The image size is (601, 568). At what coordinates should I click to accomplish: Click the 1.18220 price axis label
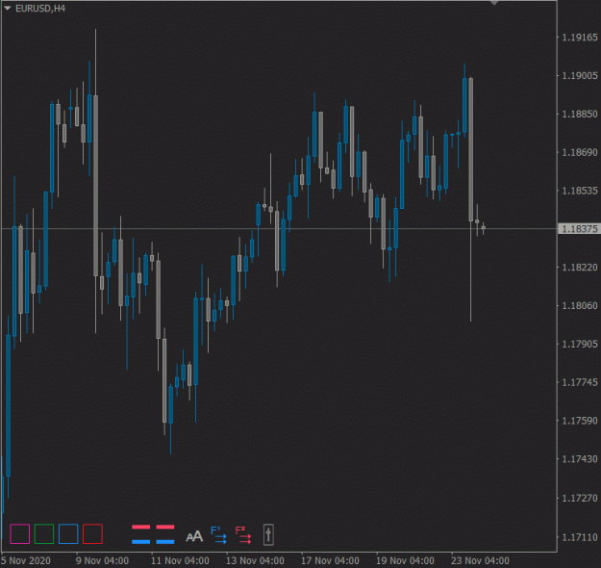pos(580,267)
